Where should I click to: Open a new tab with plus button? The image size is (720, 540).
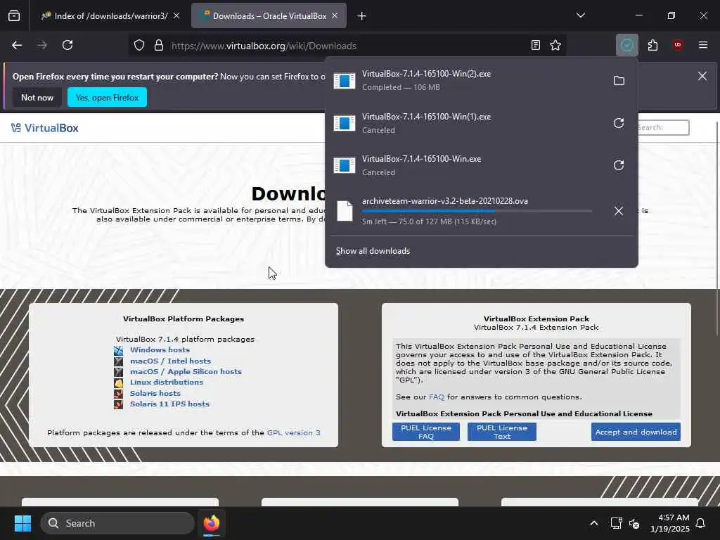(362, 16)
